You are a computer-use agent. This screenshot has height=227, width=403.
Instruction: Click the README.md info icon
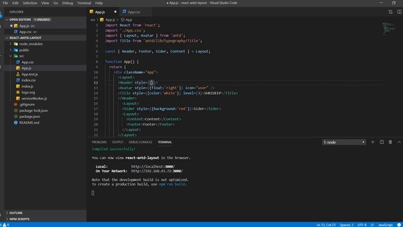click(16, 122)
